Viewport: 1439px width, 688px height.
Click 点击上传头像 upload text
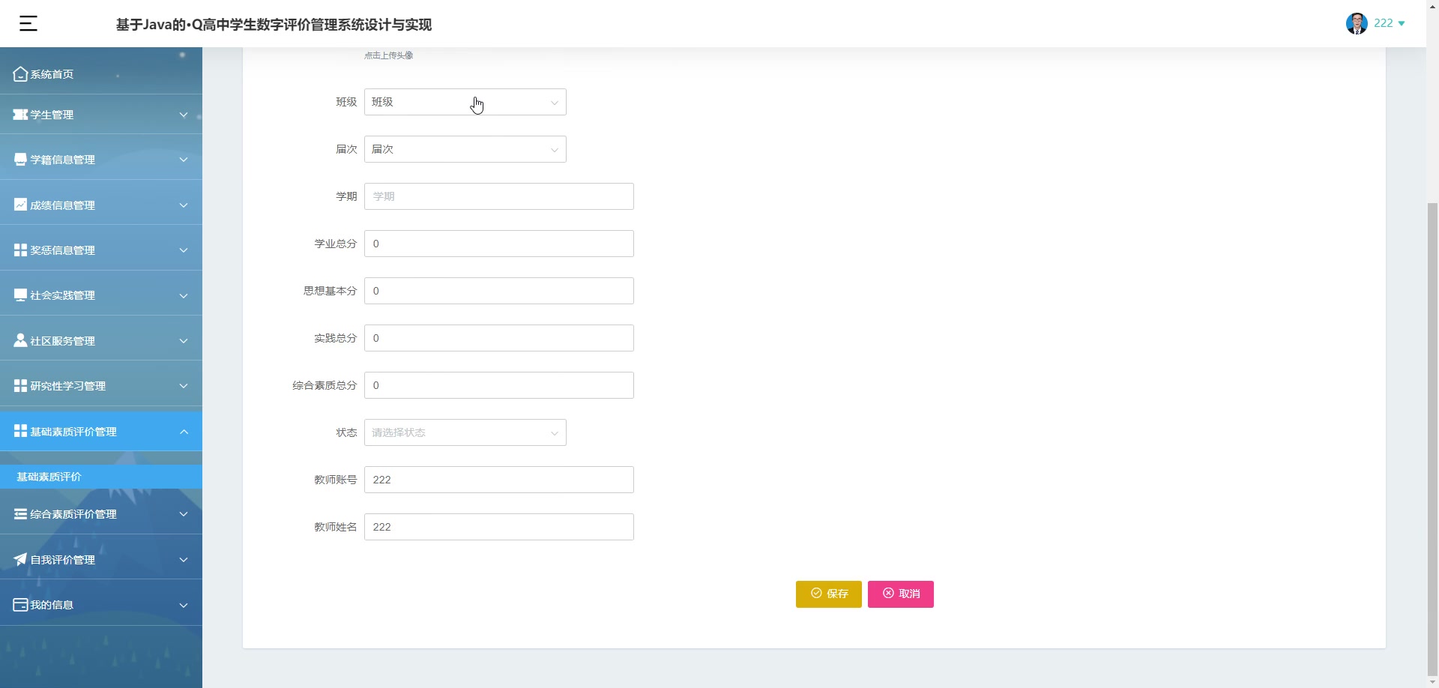tap(388, 55)
